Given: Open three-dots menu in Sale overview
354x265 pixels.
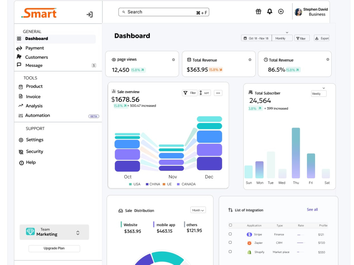Looking at the screenshot, I should [218, 93].
